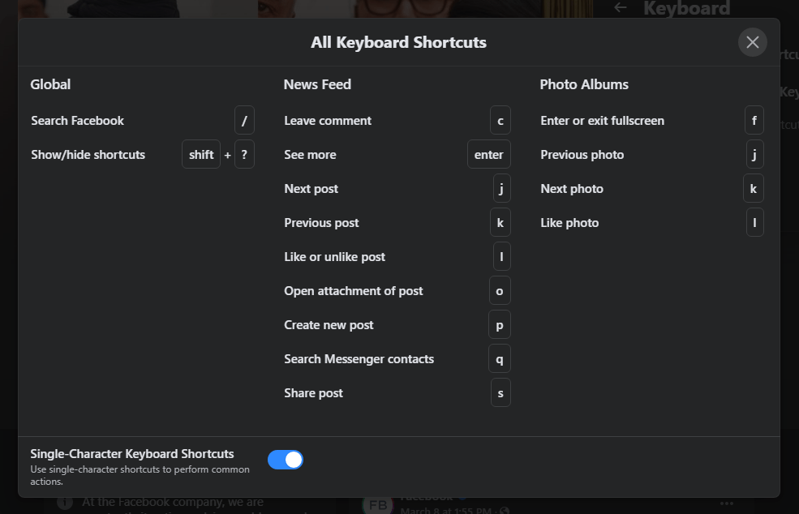Viewport: 799px width, 514px height.
Task: Click the o key for Open attachment
Action: pyautogui.click(x=500, y=291)
